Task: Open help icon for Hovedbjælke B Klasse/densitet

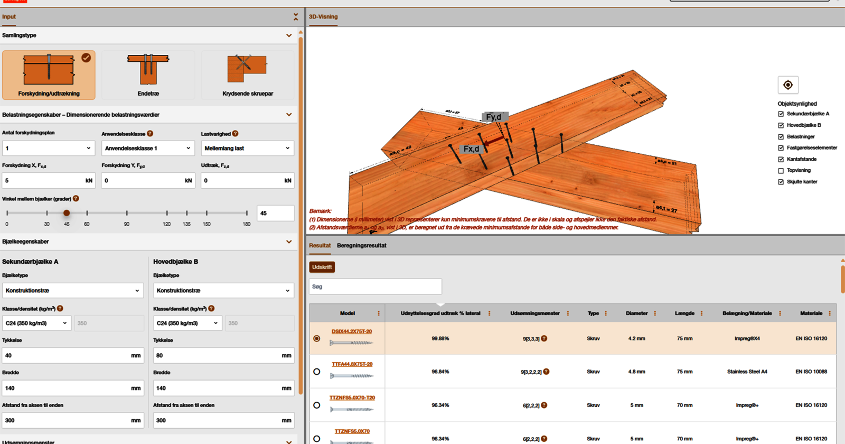Action: pos(211,309)
